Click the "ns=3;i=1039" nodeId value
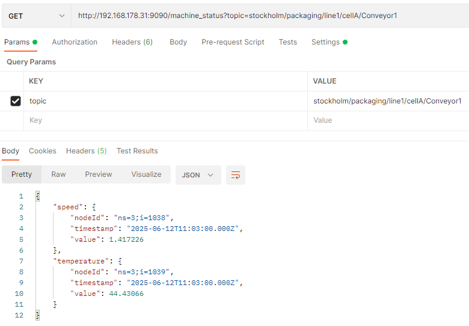The height and width of the screenshot is (326, 469). click(141, 272)
